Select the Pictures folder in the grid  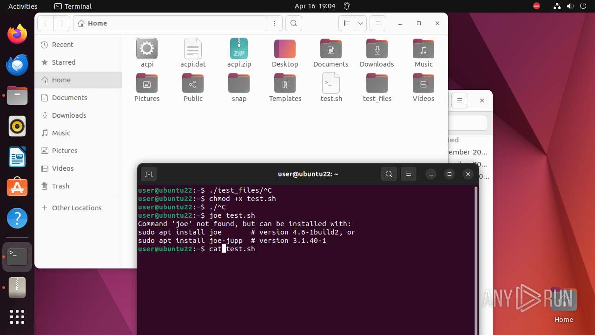click(x=147, y=87)
